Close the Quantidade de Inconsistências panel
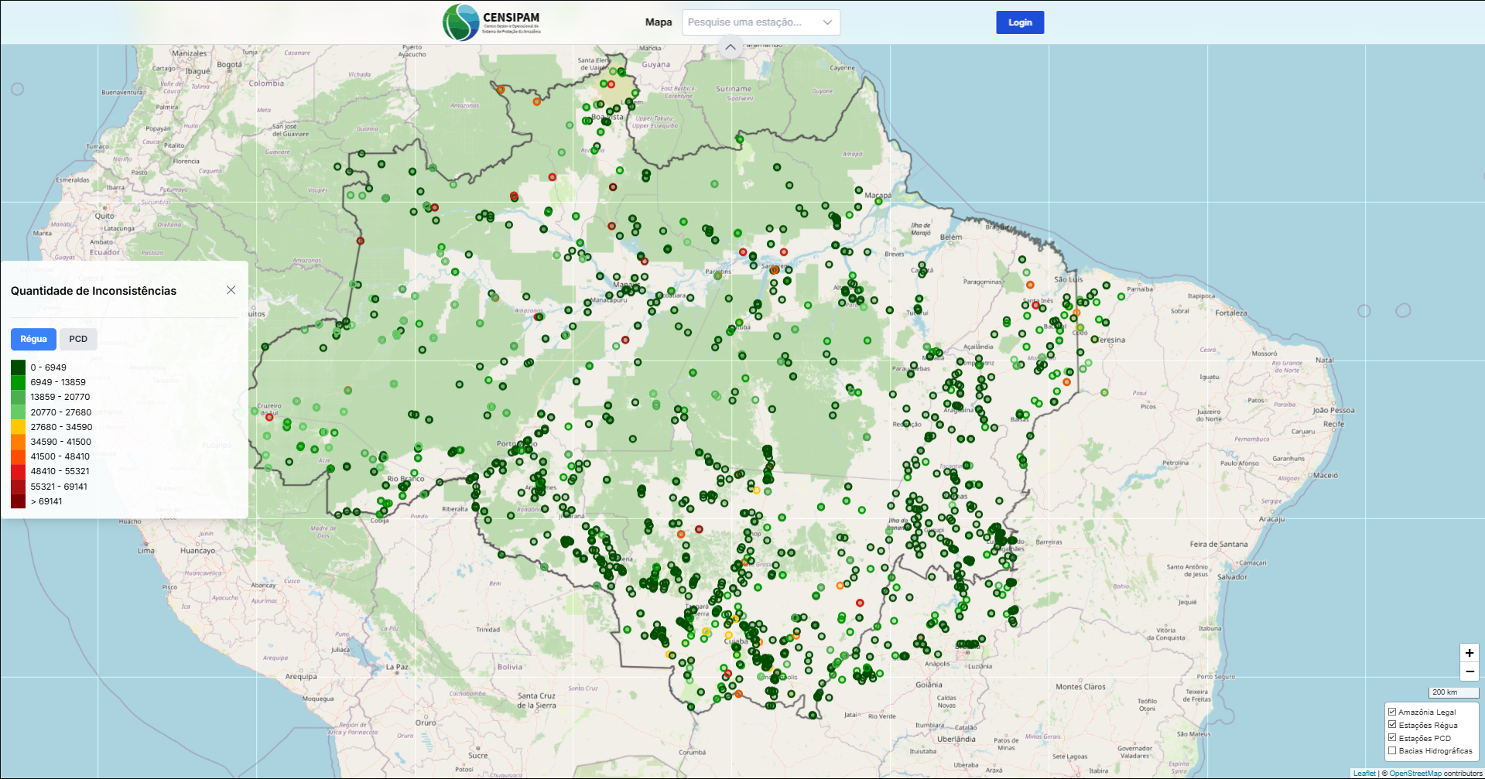Screen dimensions: 1485x779 (231, 290)
